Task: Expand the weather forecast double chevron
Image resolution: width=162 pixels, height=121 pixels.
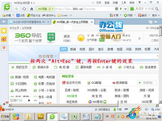Action: click(140, 38)
